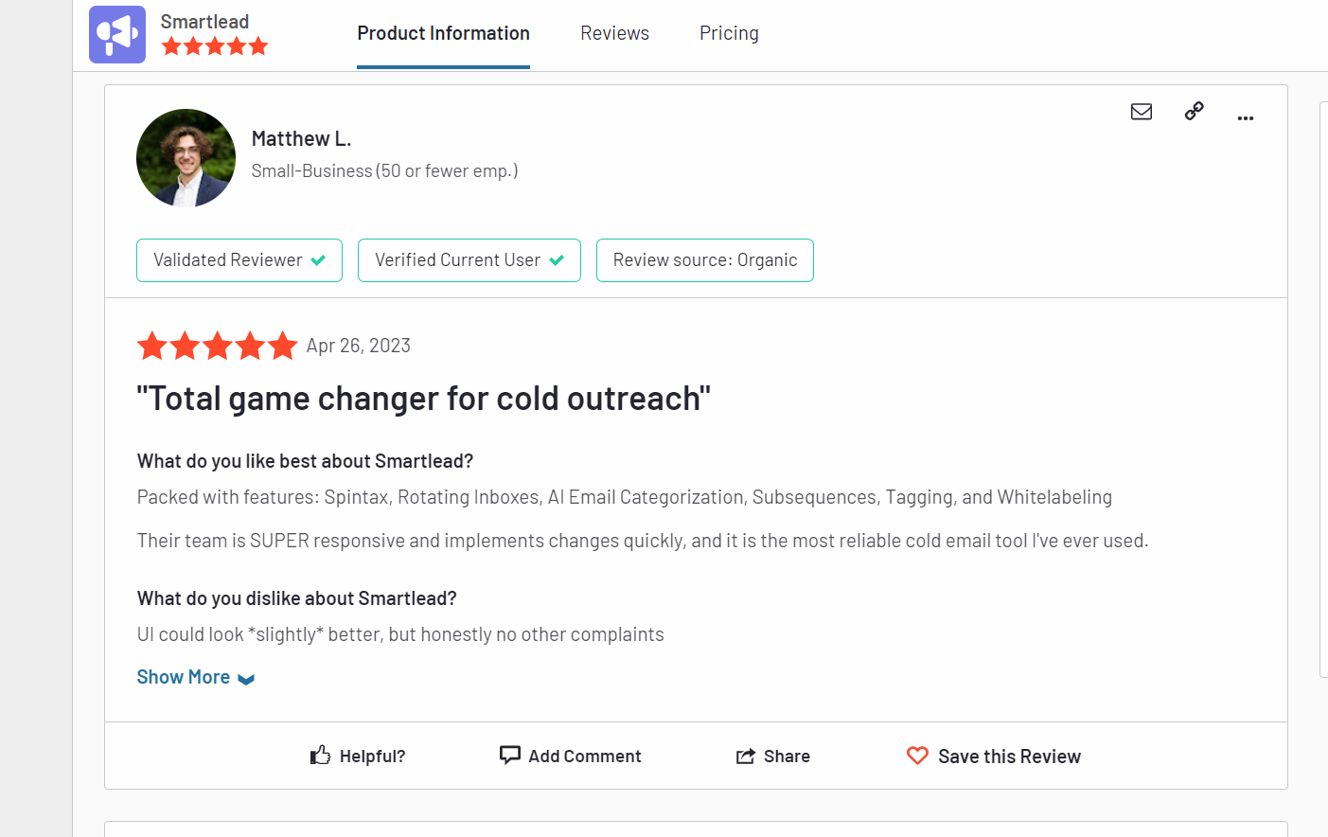
Task: Click the Smartlead header star rating
Action: [215, 46]
